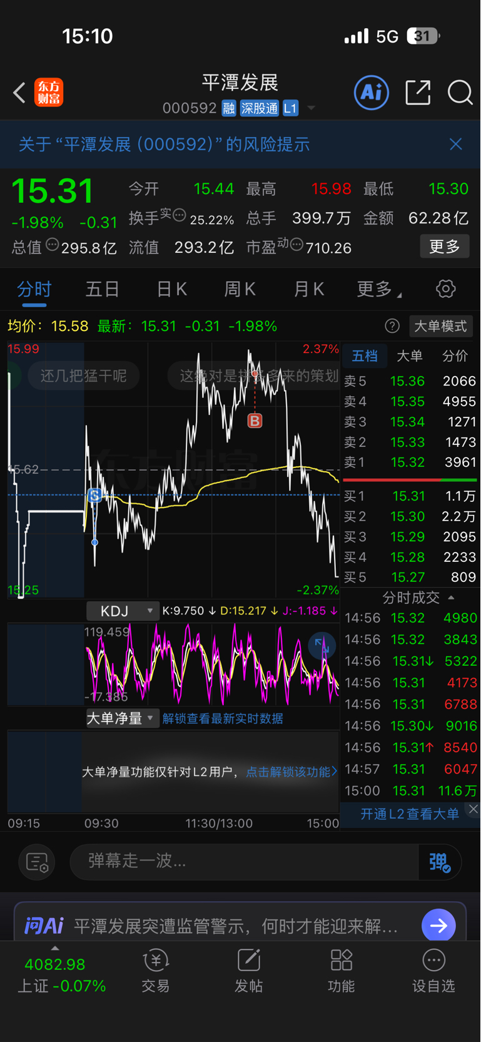Tap 上证 index value 4082.98
481x1042 pixels.
(55, 964)
